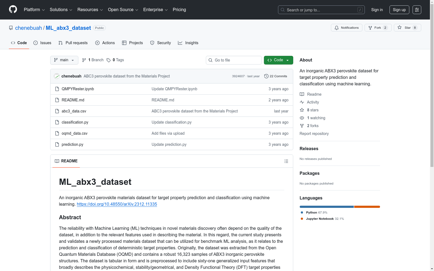The image size is (434, 271).
Task: Click the Report repository link
Action: [x=314, y=134]
